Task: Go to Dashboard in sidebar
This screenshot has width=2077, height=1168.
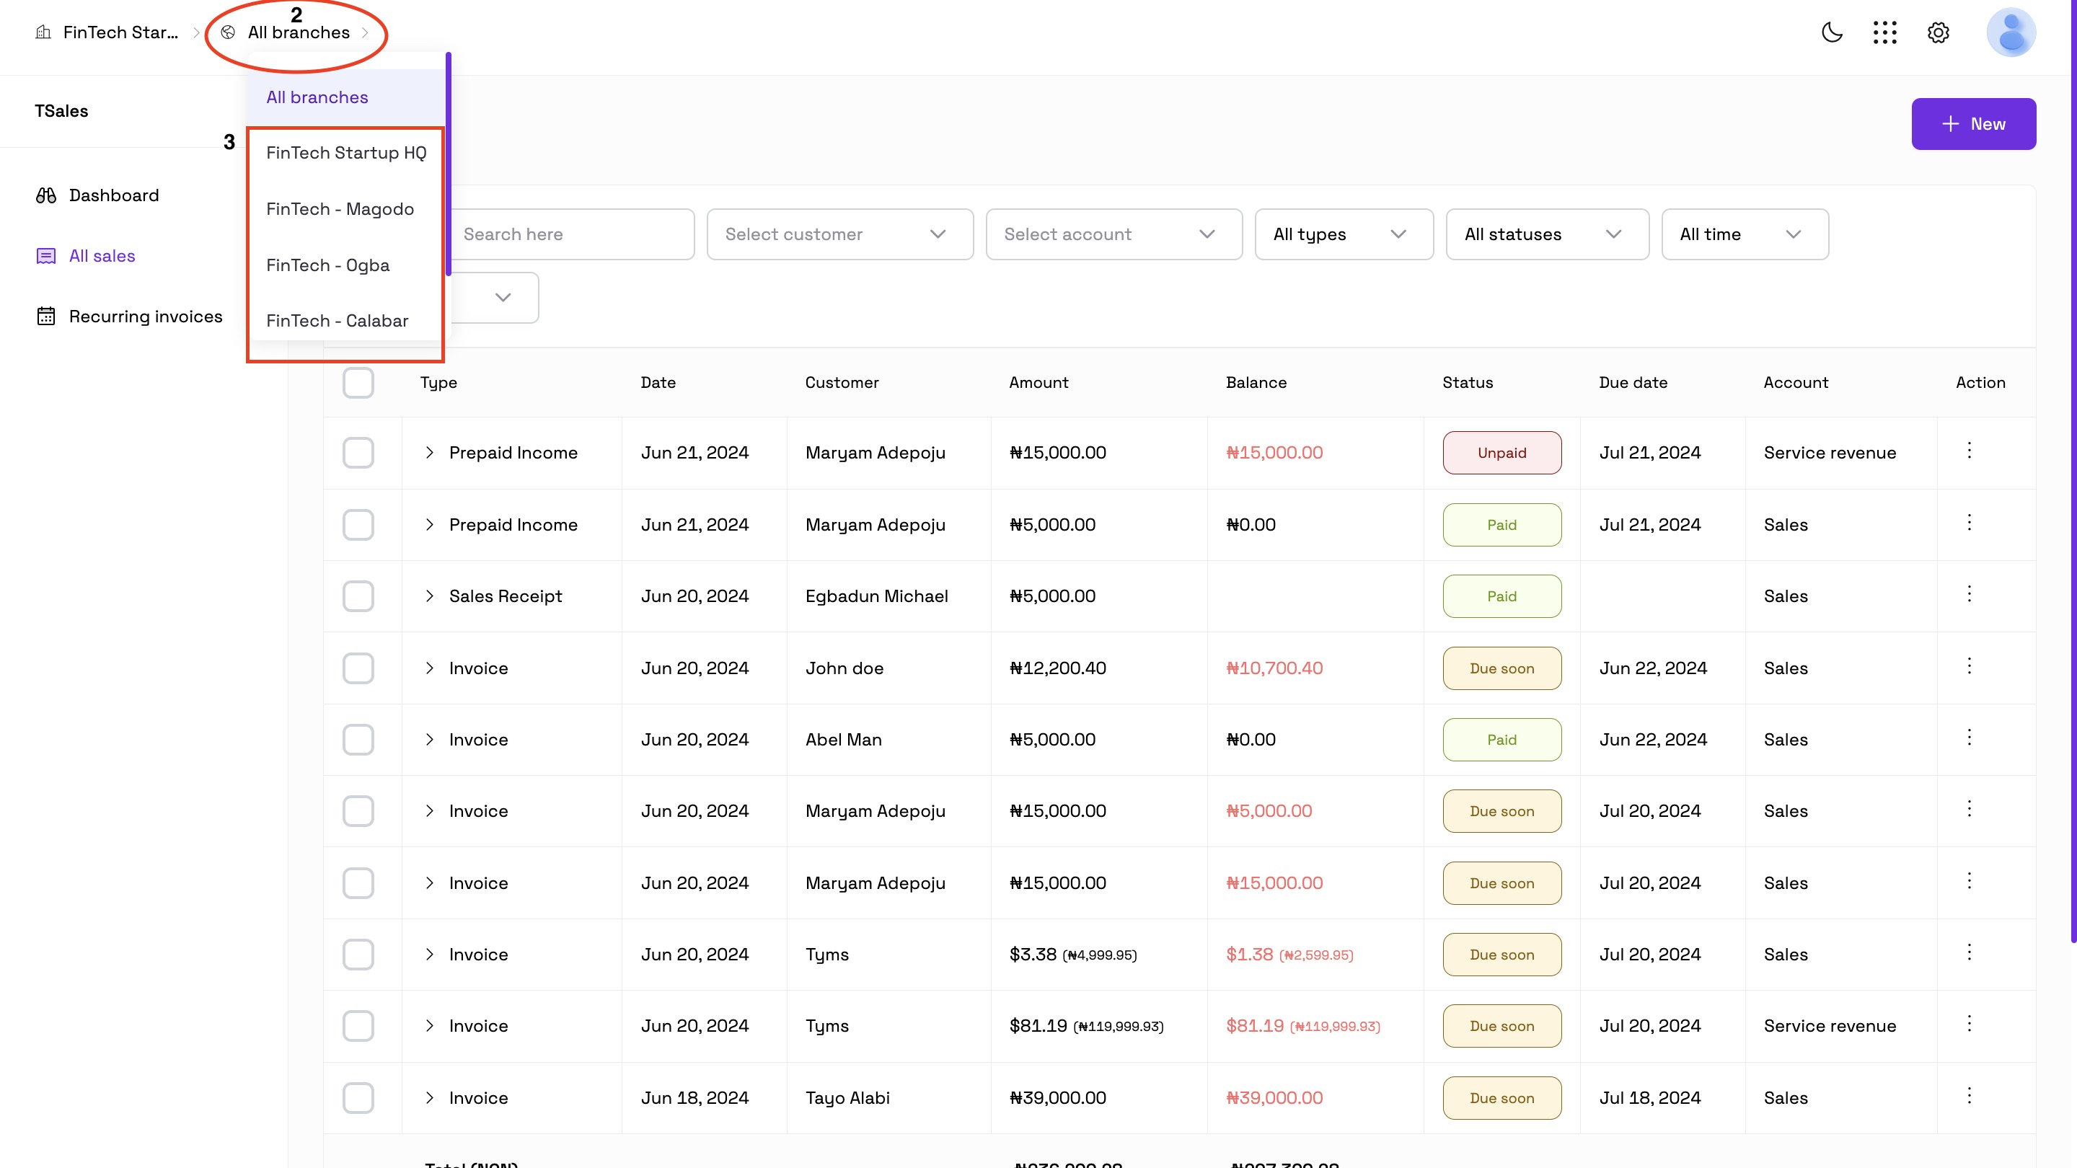Action: 114,195
